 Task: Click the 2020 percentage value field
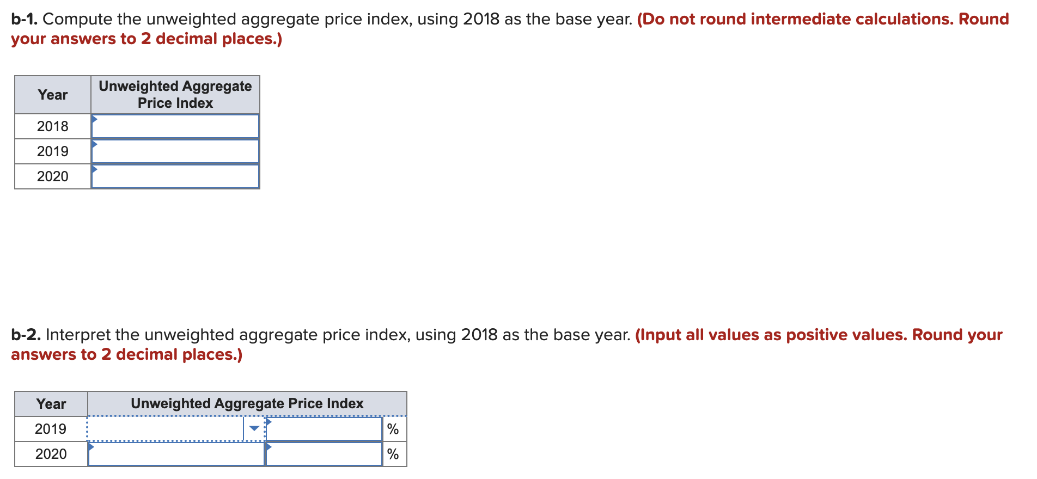pos(324,453)
